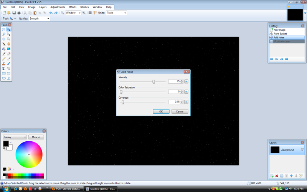Open the Adjustments menu
This screenshot has width=307, height=192.
pos(58,7)
